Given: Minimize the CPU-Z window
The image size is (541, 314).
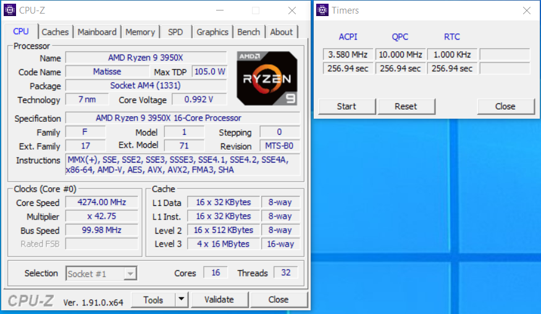Looking at the screenshot, I should 220,11.
